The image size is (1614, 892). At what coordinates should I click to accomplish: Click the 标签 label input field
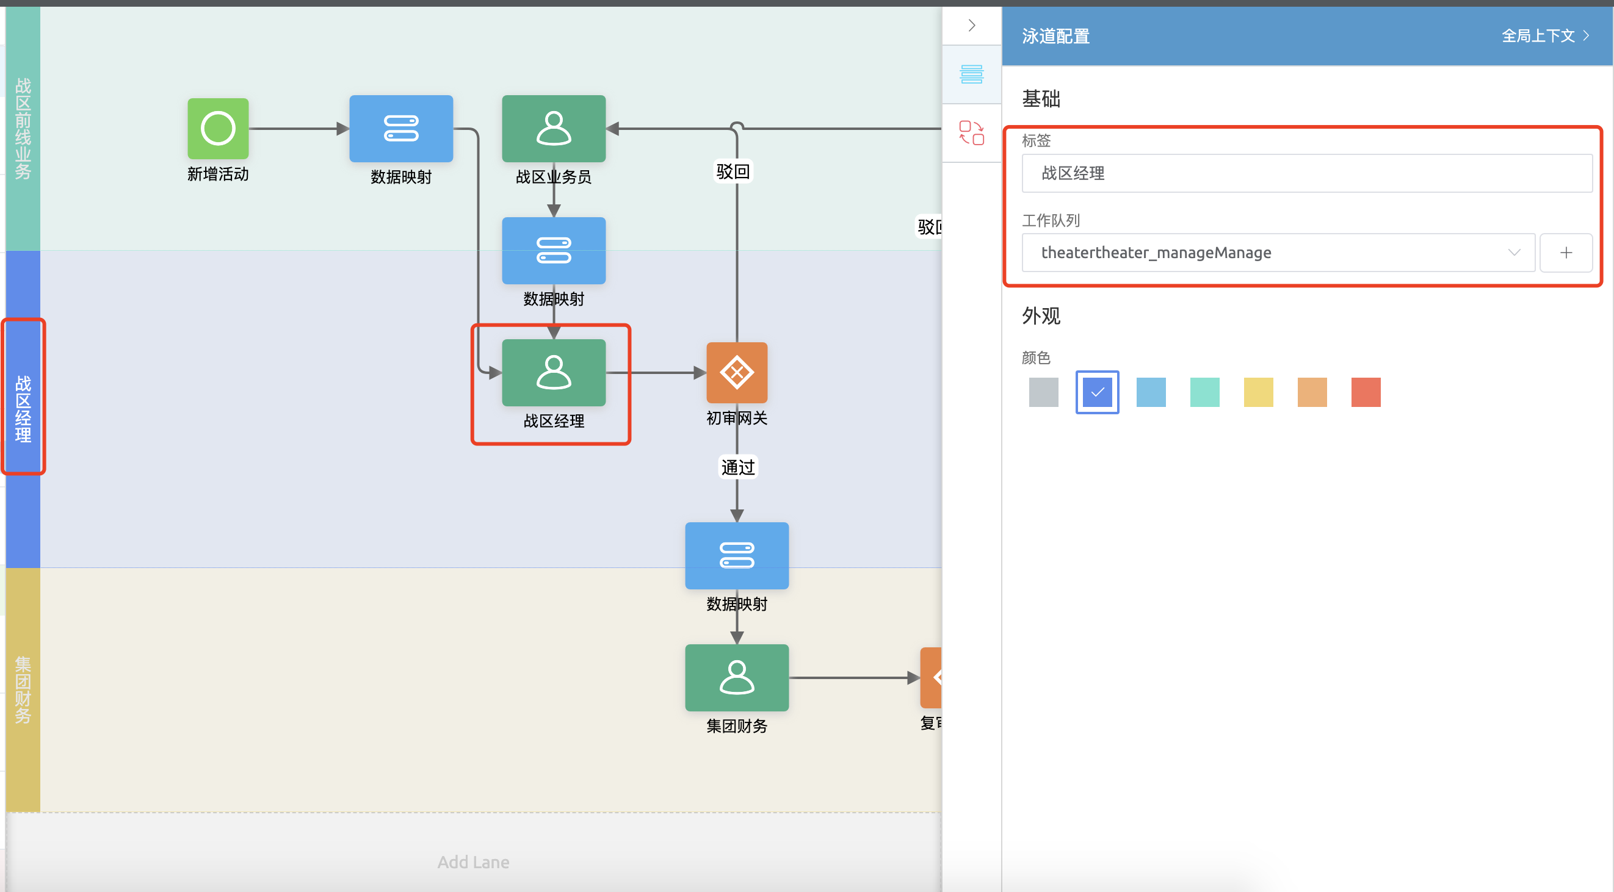(1306, 173)
